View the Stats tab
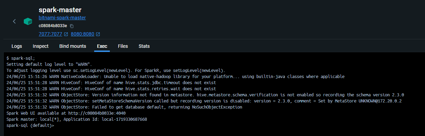The height and width of the screenshot is (136, 425). (144, 46)
